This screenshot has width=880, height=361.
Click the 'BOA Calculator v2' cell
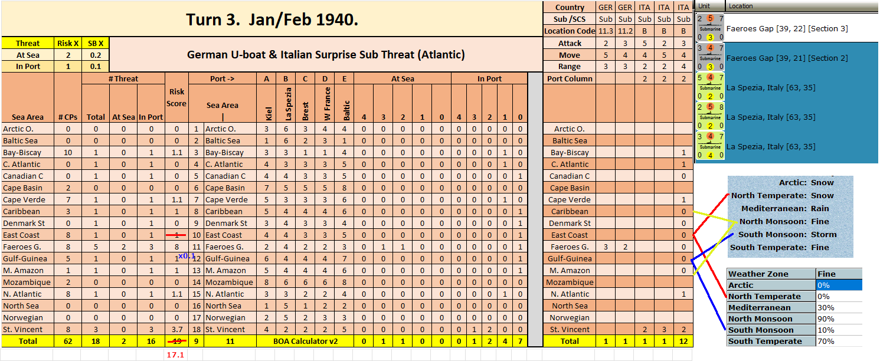pos(305,341)
